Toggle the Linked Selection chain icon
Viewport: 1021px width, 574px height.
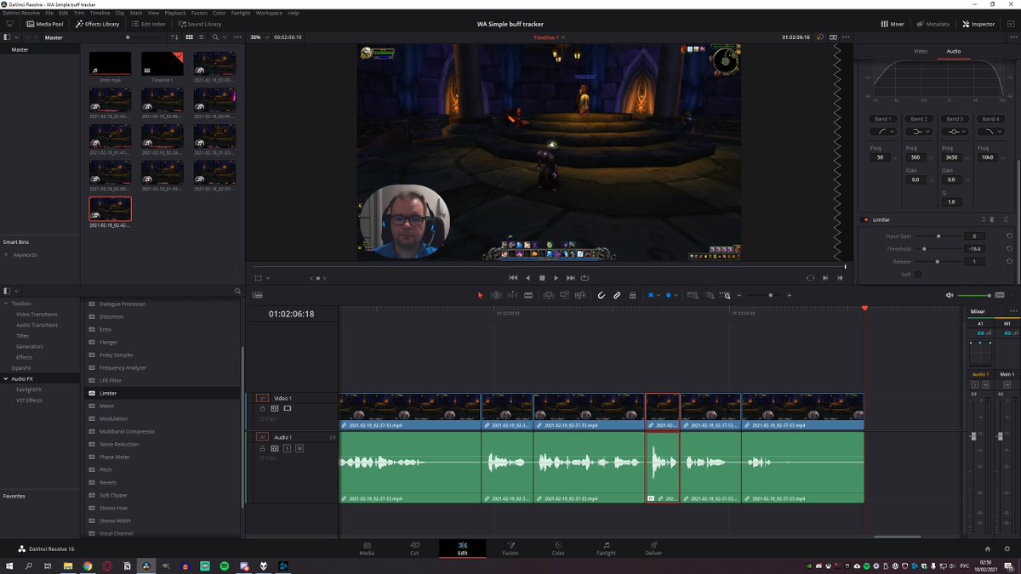(x=617, y=295)
